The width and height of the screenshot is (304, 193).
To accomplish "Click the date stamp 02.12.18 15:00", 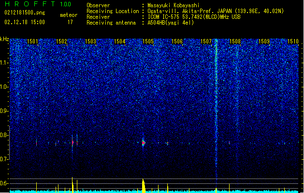I will 25,22.
